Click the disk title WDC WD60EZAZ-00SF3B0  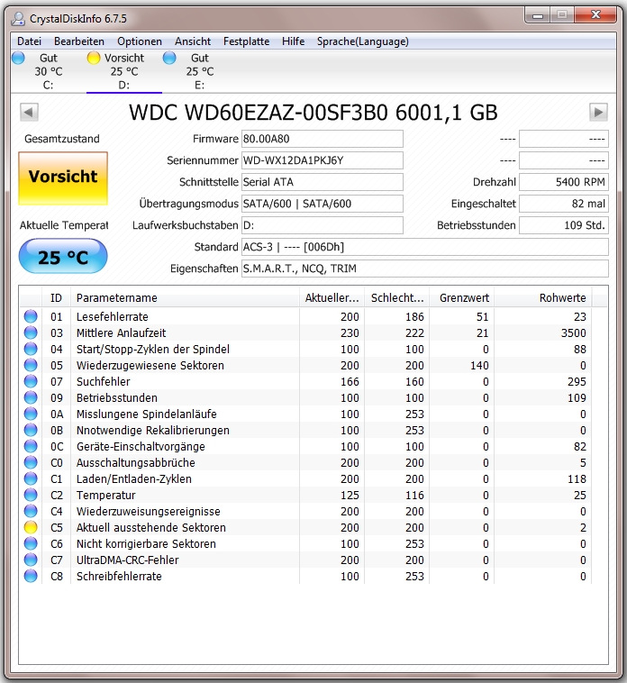coord(259,113)
